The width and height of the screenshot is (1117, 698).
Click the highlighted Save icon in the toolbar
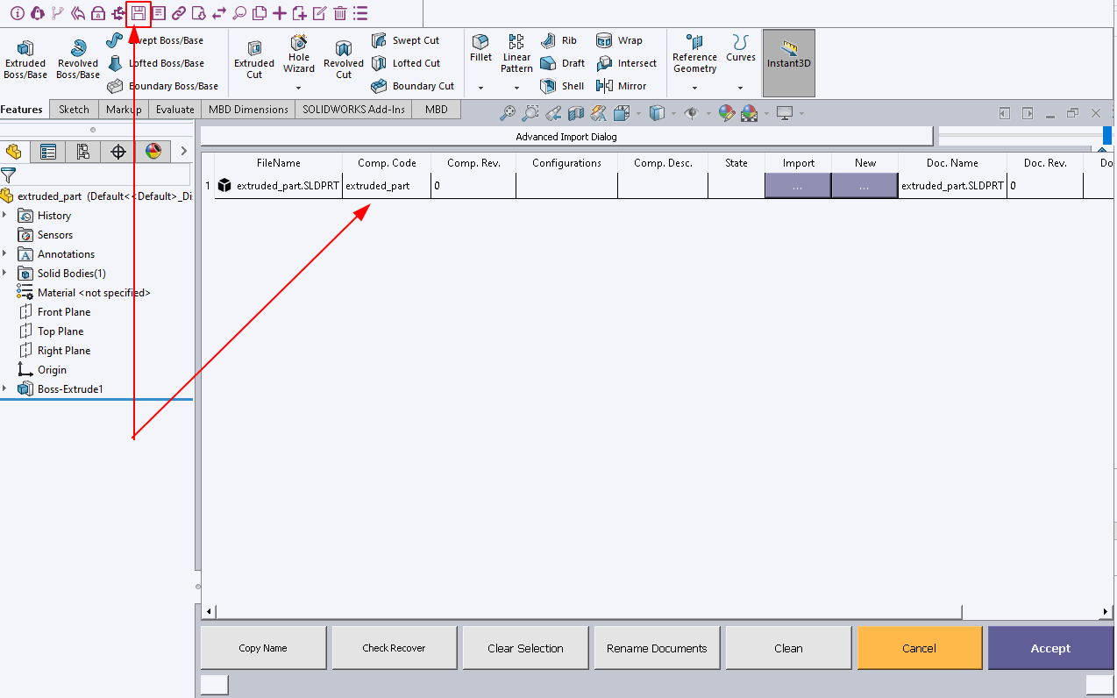[x=138, y=13]
